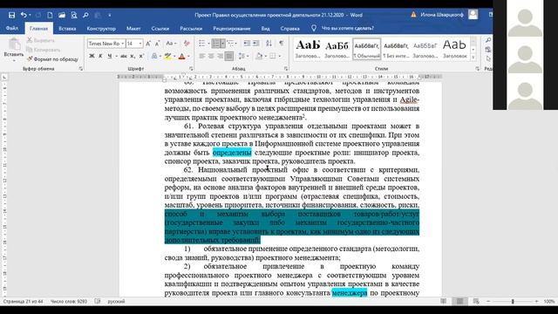Create a new blank document from quick access

click(50, 15)
